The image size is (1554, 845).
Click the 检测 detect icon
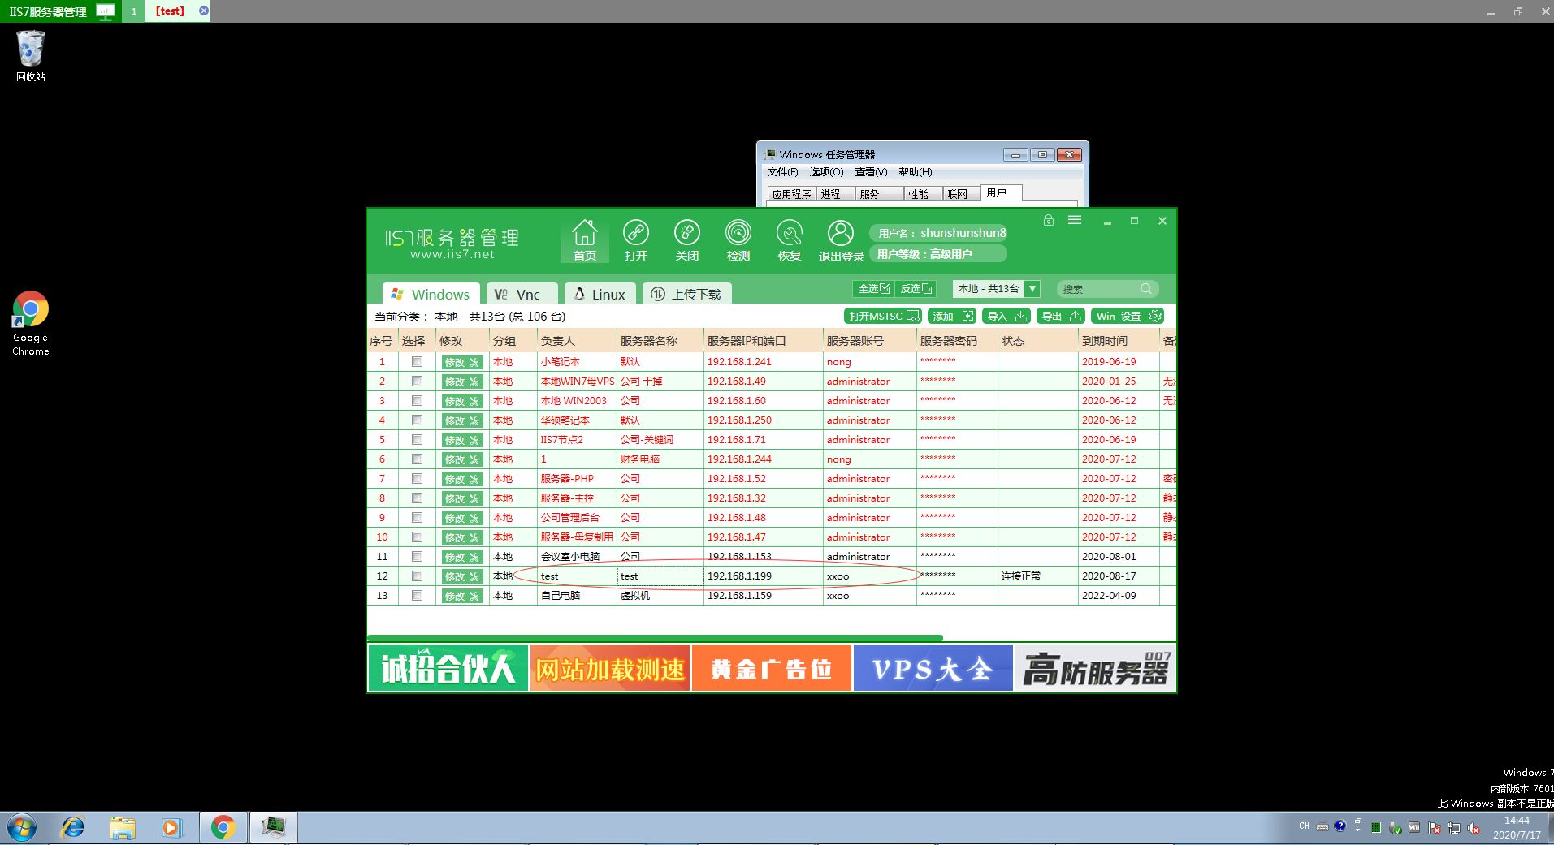(738, 240)
